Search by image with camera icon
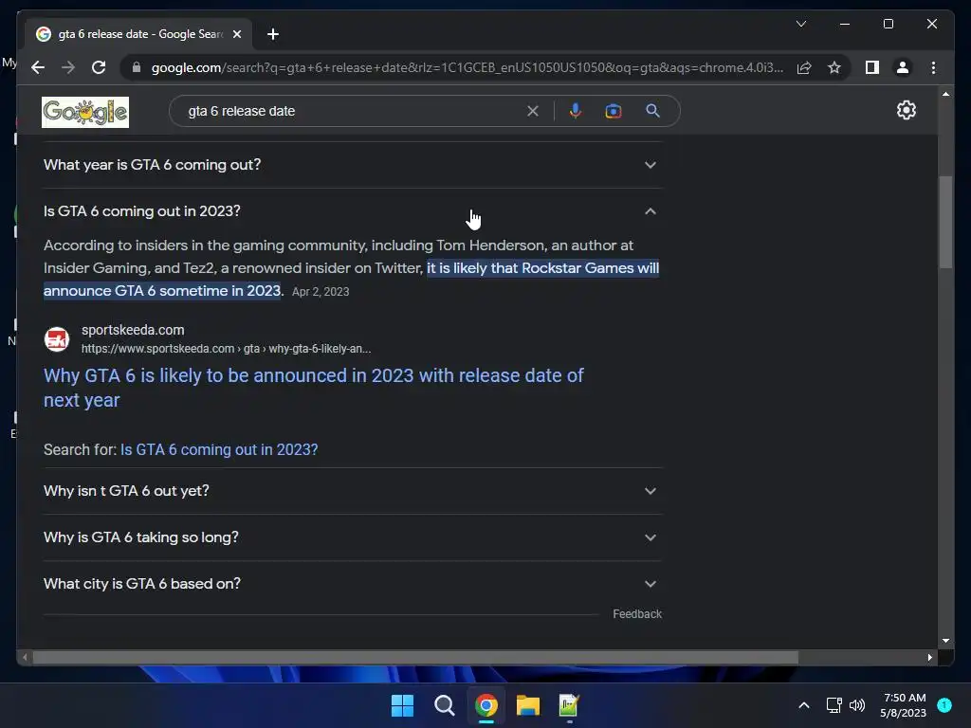 point(614,111)
